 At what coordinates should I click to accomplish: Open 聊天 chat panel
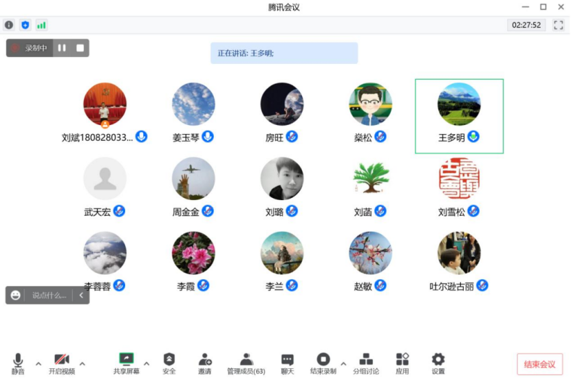point(288,364)
